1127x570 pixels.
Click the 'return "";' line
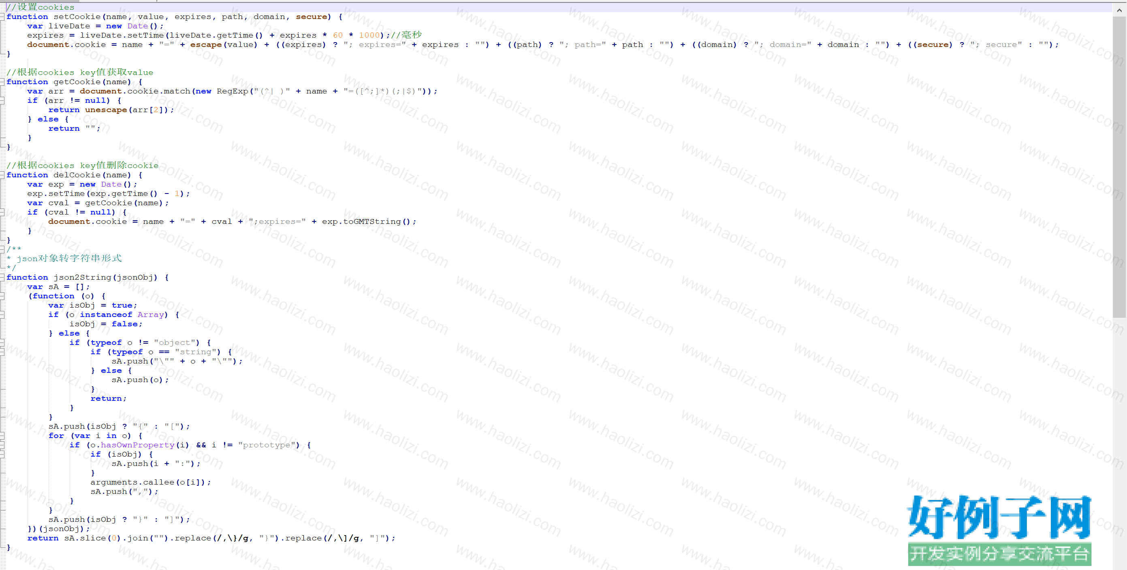pos(75,128)
